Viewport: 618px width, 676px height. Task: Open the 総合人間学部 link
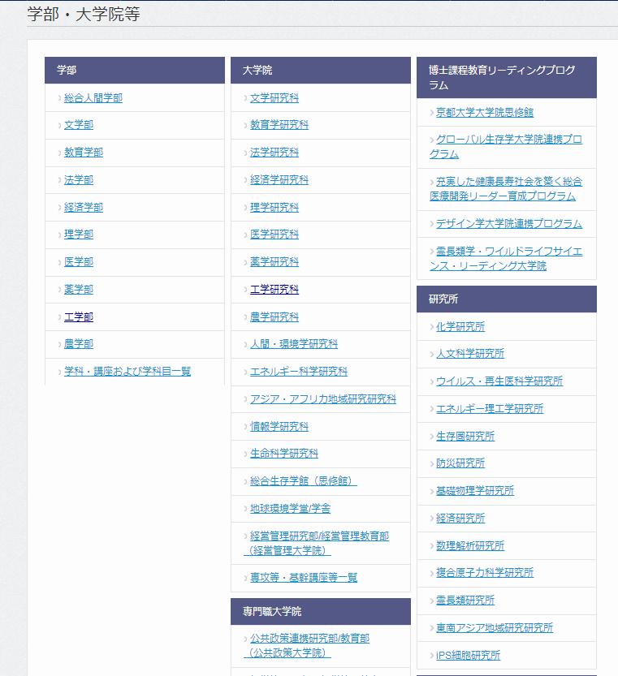click(x=93, y=98)
